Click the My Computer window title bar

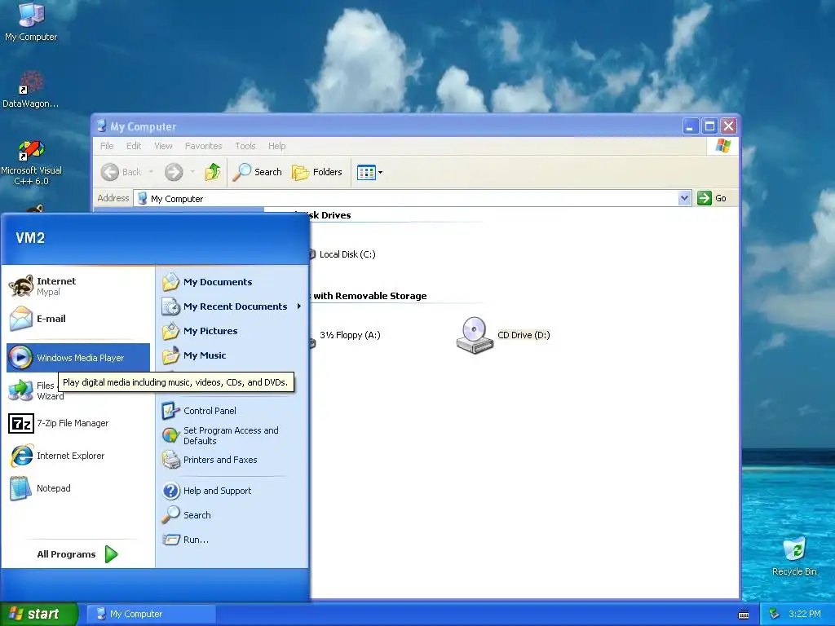(389, 126)
